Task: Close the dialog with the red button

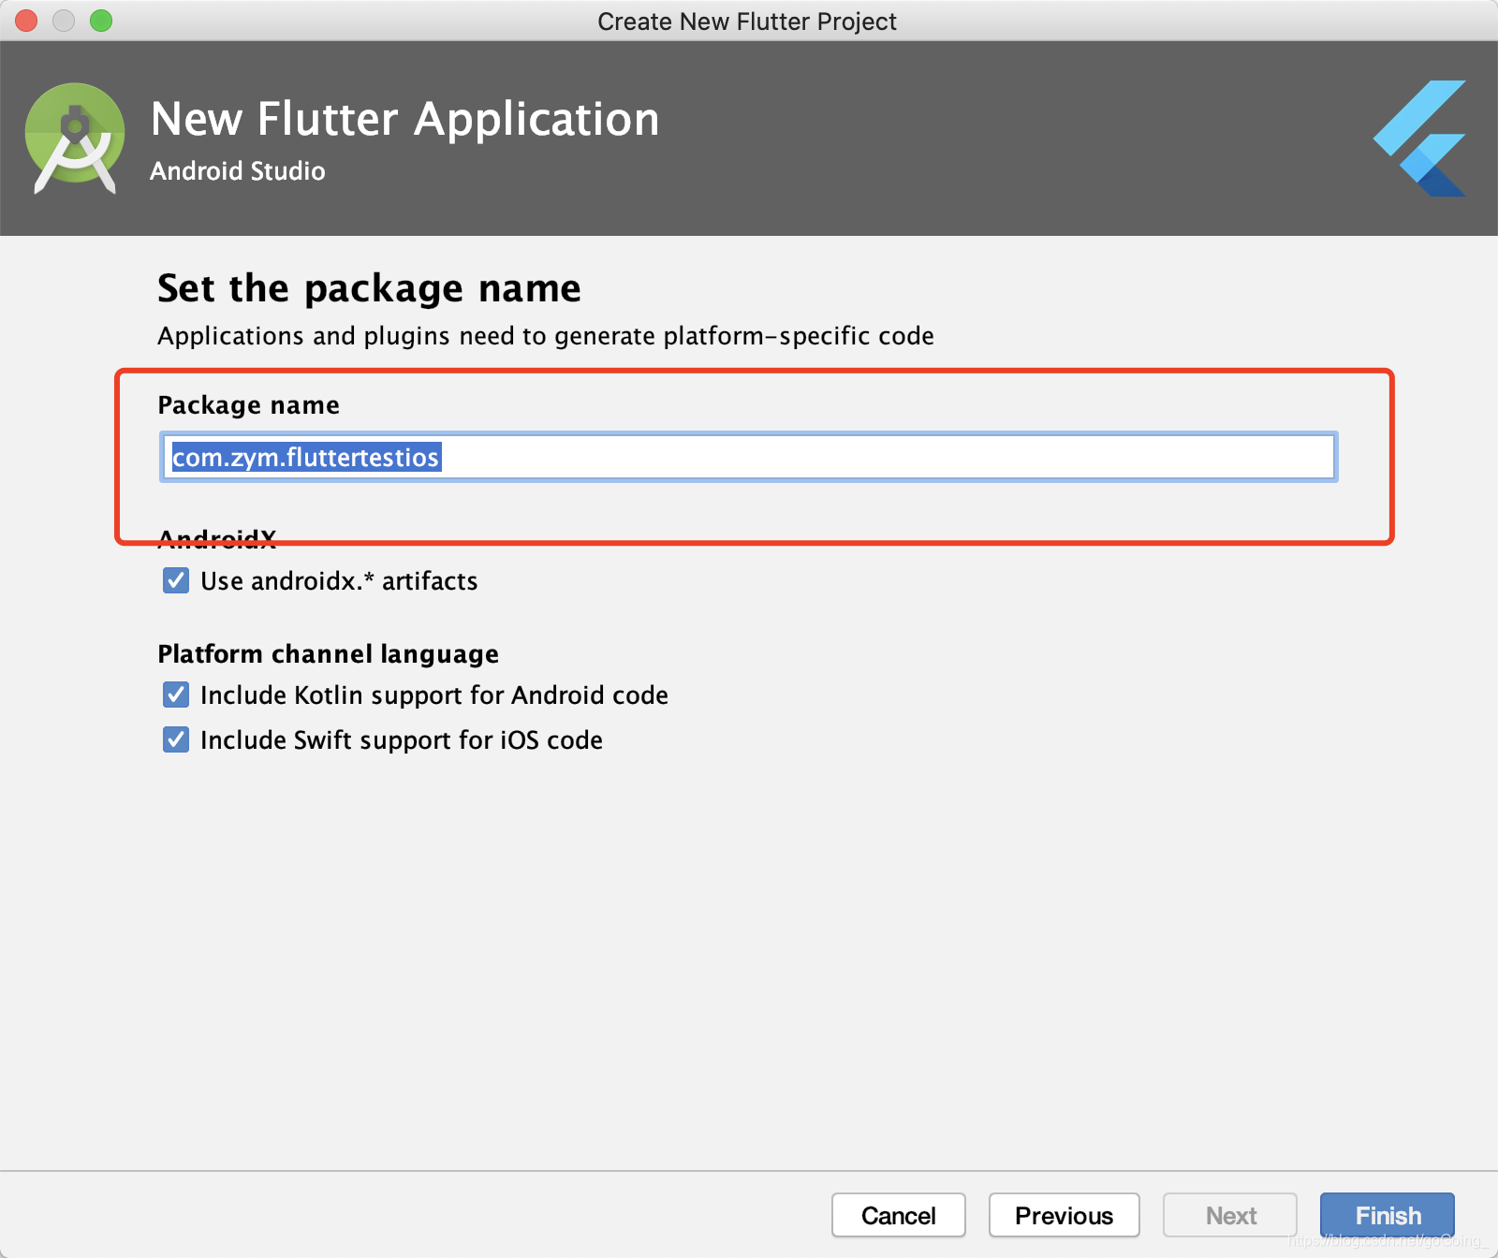Action: [26, 21]
